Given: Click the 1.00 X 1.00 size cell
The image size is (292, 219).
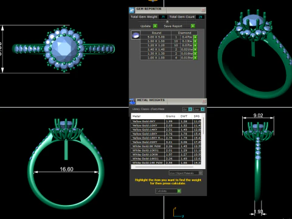Looking at the screenshot, I should coord(156,58).
